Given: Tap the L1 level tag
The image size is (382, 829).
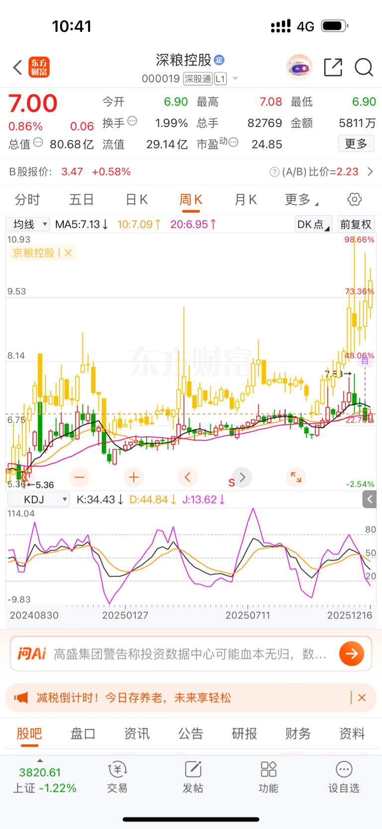Looking at the screenshot, I should (220, 79).
